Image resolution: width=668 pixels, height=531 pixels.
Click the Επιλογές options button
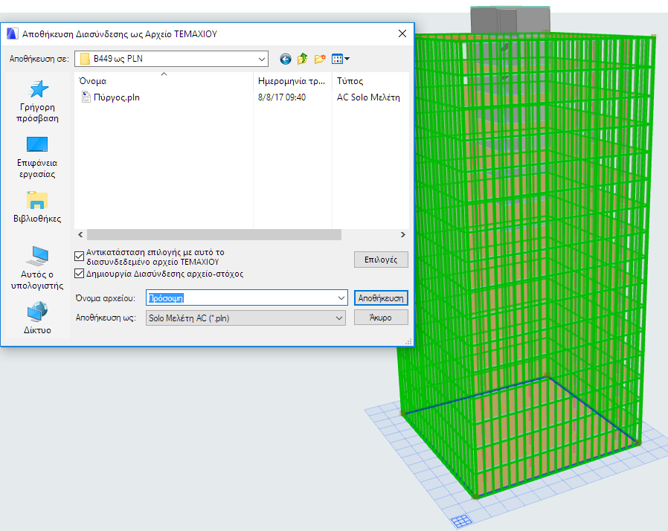381,260
